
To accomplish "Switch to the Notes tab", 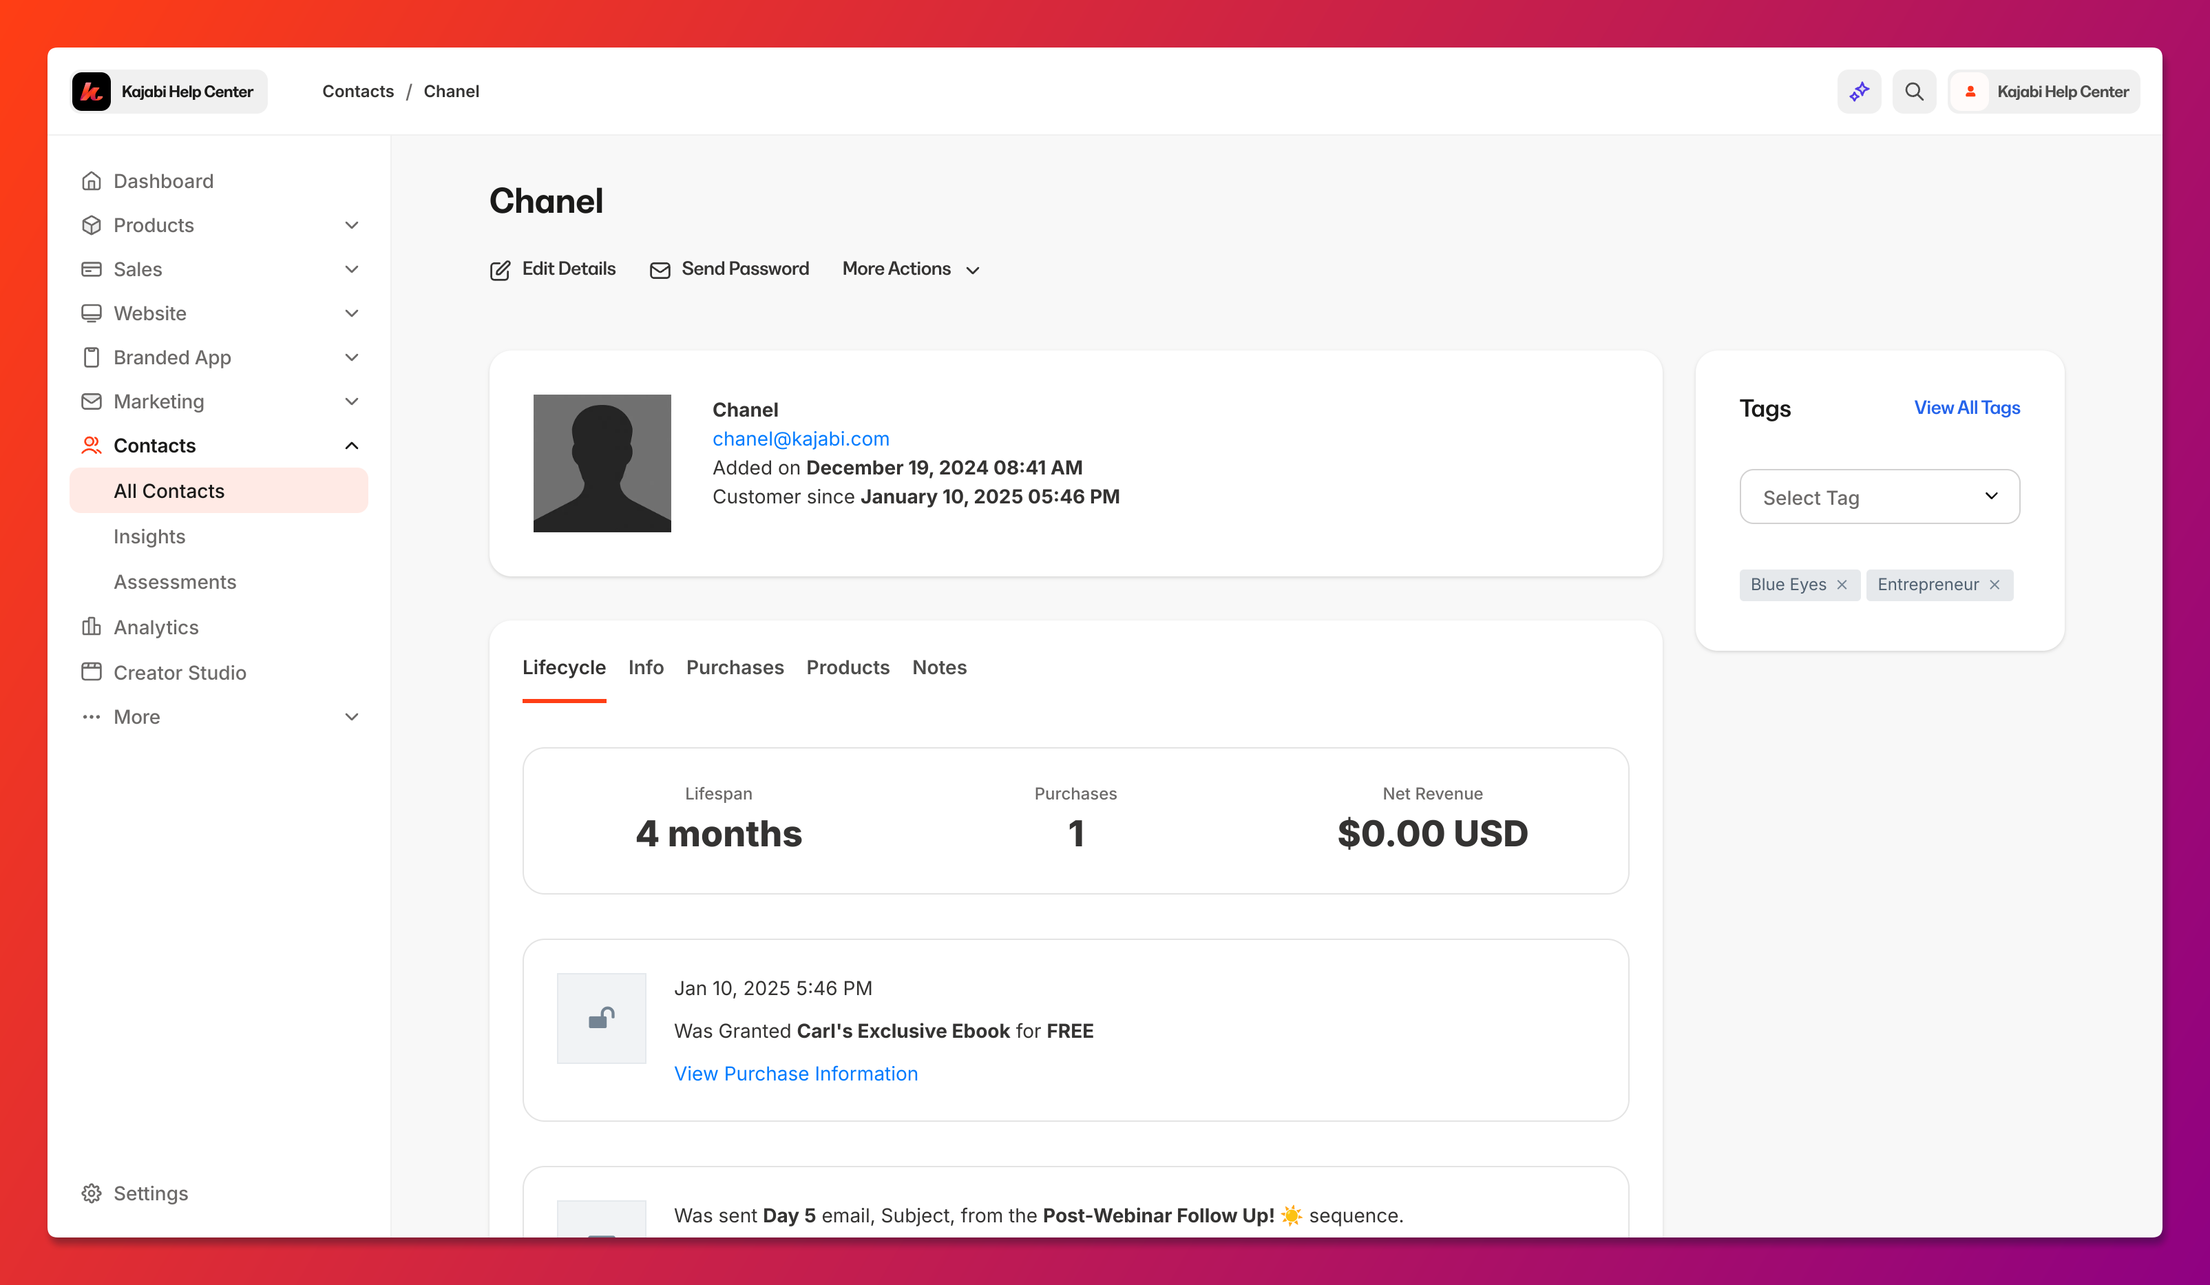I will coord(939,667).
